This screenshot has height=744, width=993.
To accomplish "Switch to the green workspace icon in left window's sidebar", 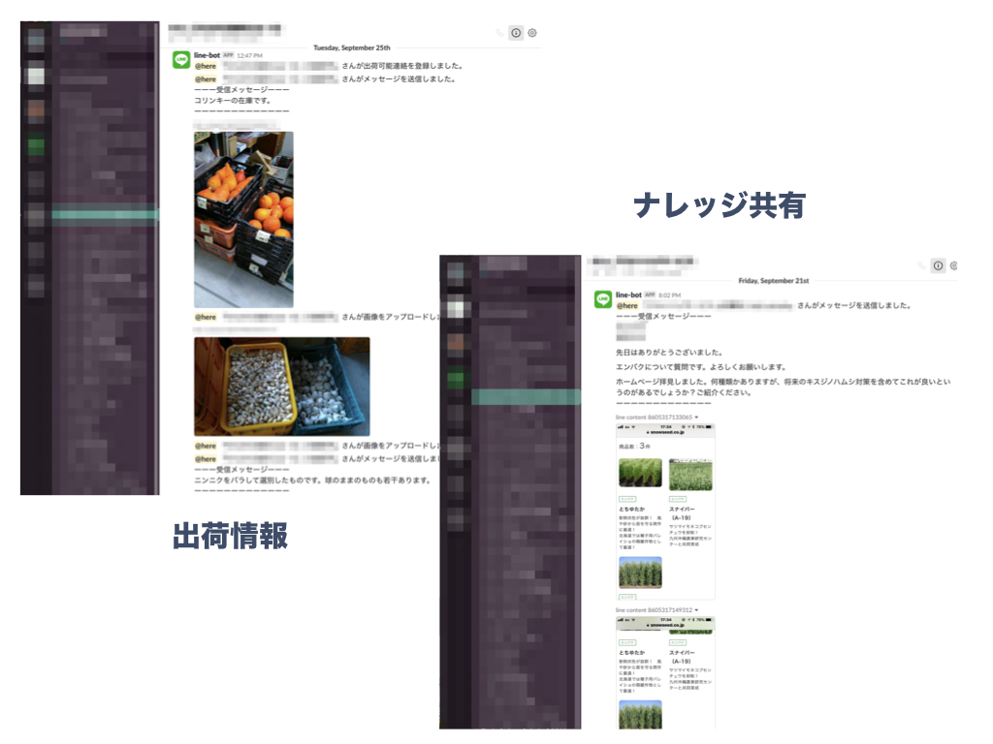I will click(36, 146).
